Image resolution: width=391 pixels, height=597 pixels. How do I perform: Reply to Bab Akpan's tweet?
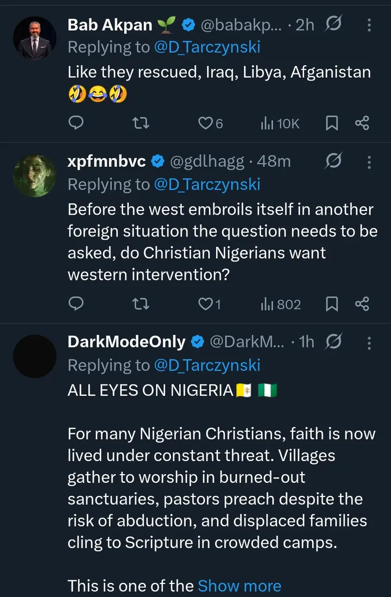77,123
